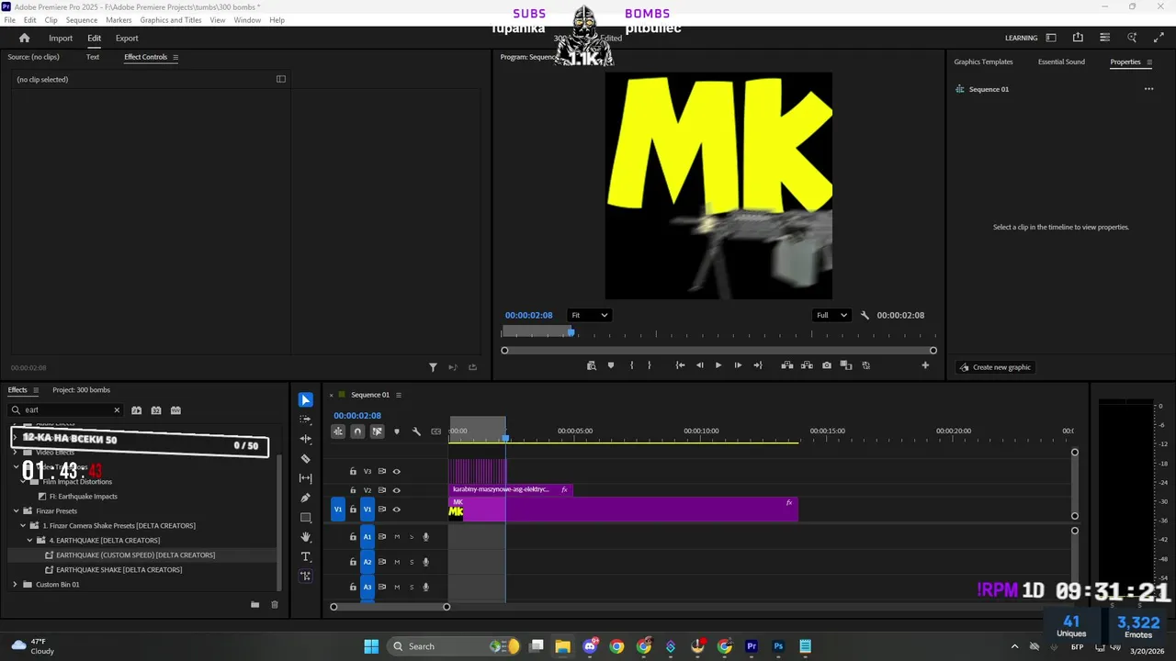
Task: Toggle the V3 track lock
Action: (x=353, y=472)
